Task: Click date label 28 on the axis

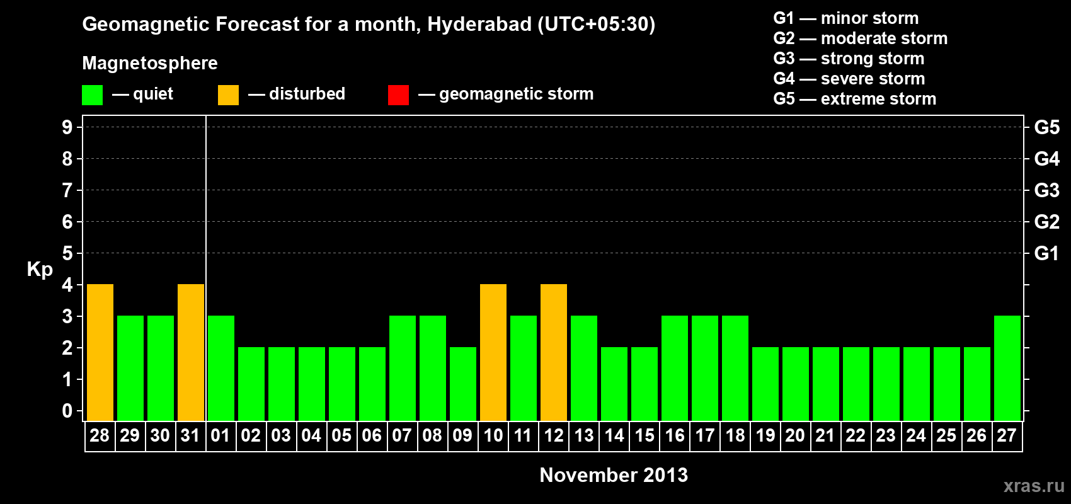Action: [100, 435]
